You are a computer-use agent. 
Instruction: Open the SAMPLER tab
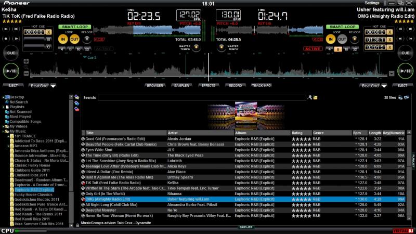click(181, 85)
